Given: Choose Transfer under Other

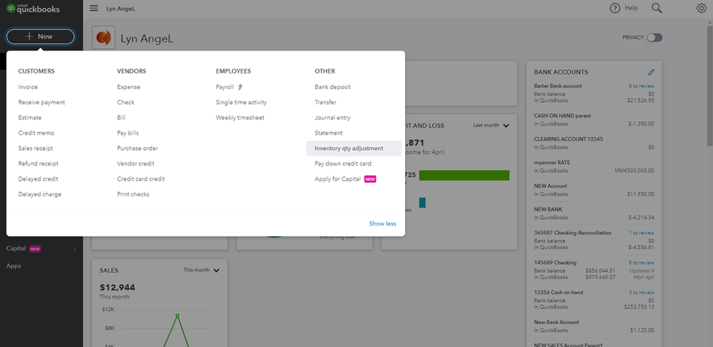Looking at the screenshot, I should pyautogui.click(x=325, y=102).
